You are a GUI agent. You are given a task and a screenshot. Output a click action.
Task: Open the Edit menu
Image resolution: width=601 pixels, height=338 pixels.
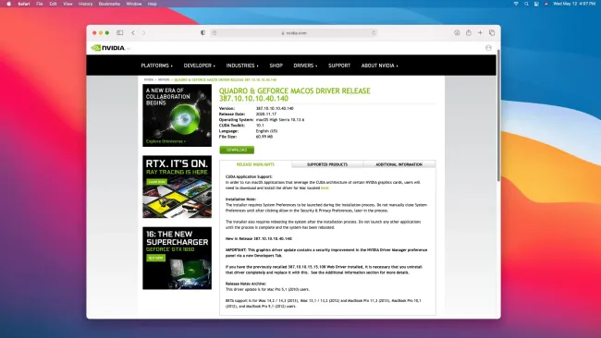click(53, 4)
